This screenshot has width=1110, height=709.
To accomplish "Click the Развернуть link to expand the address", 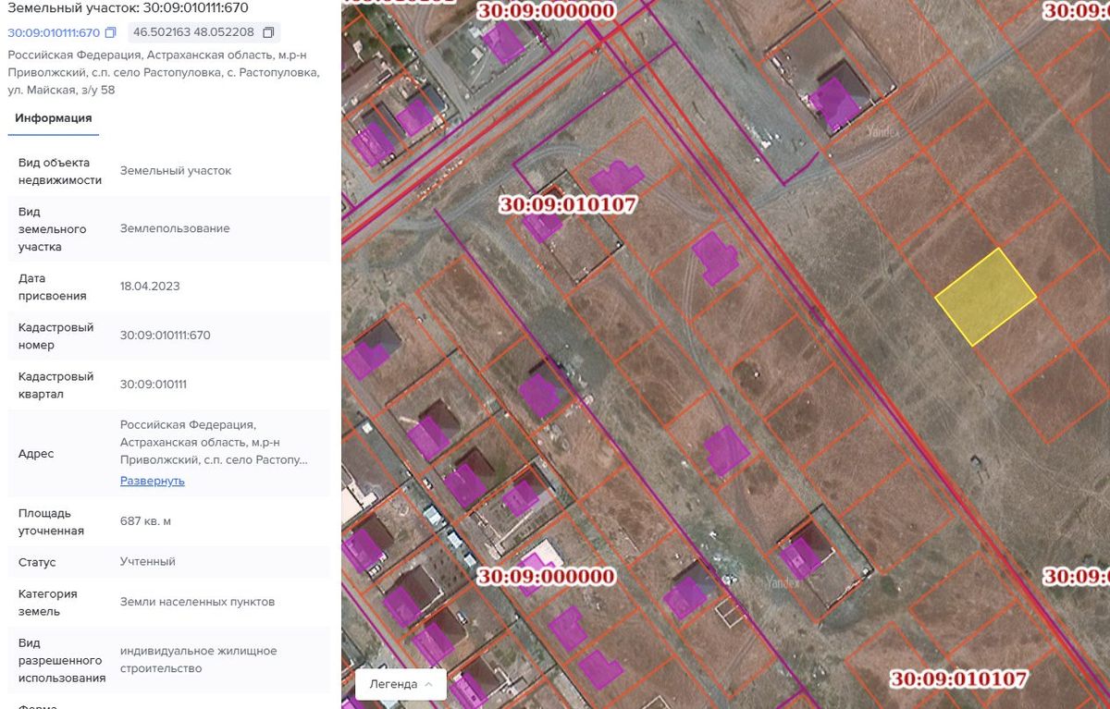I will coord(153,481).
